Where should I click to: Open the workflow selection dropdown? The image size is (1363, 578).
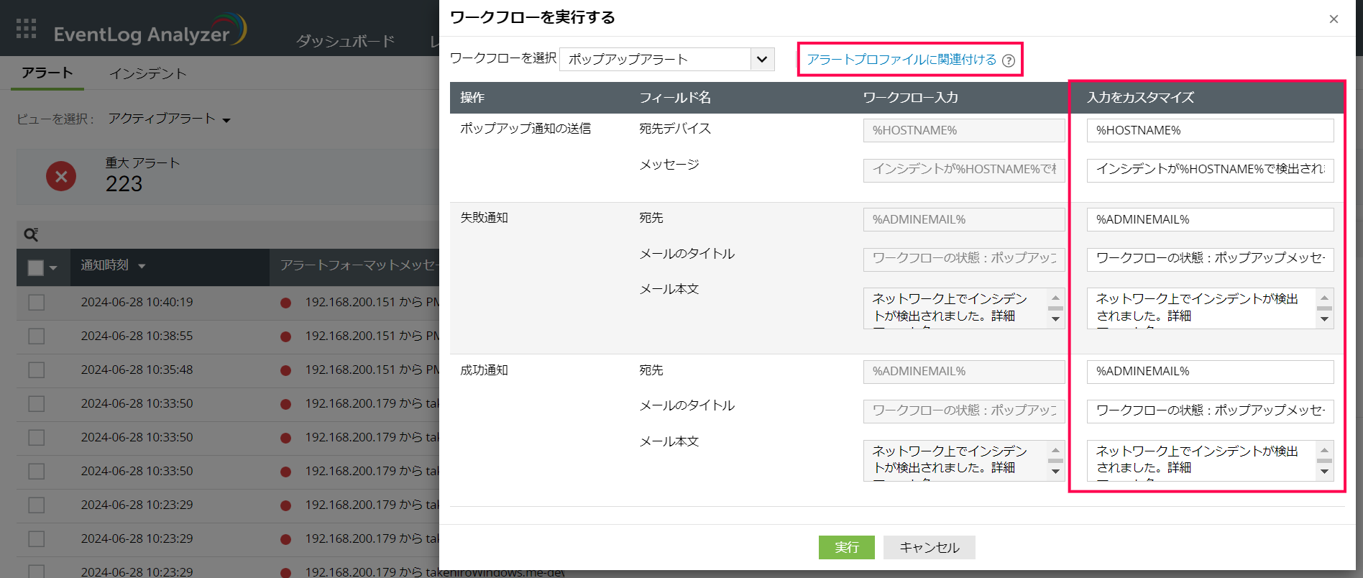(x=761, y=59)
